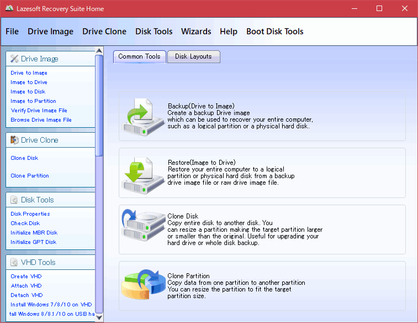Switch to the Disk Layouts tab

[193, 56]
